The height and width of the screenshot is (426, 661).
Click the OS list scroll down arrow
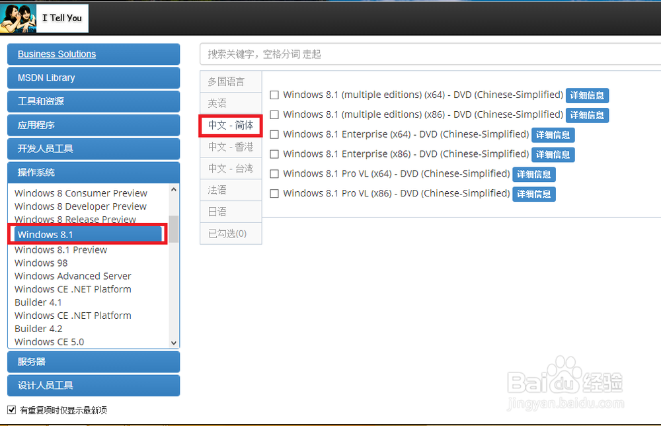coord(174,343)
